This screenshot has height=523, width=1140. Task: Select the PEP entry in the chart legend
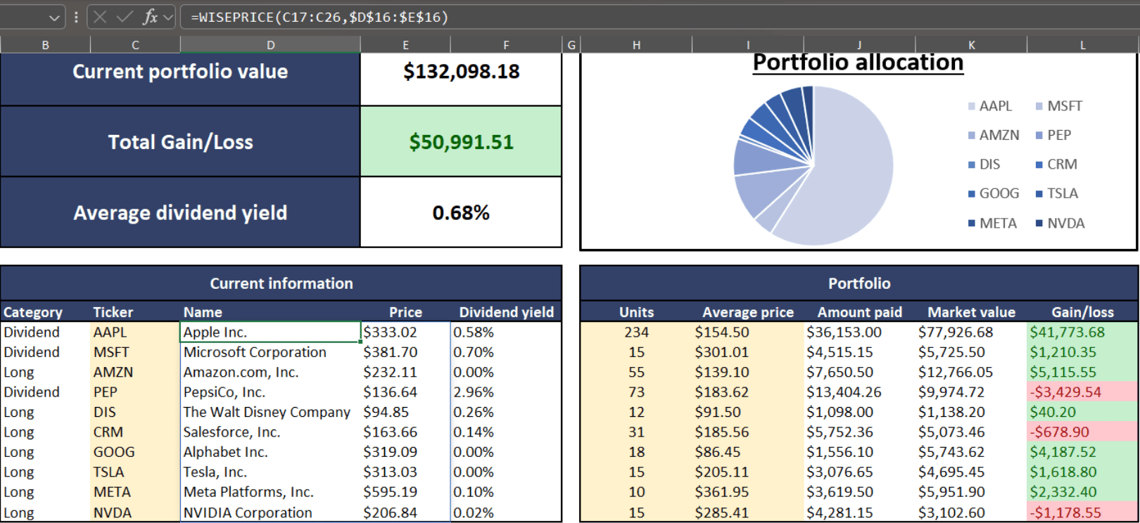(1053, 135)
